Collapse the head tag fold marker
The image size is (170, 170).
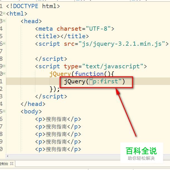tap(4, 21)
